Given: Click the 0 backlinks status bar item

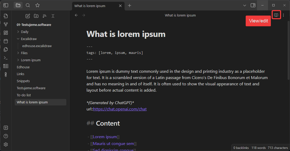Looking at the screenshot, I should tap(241, 148).
